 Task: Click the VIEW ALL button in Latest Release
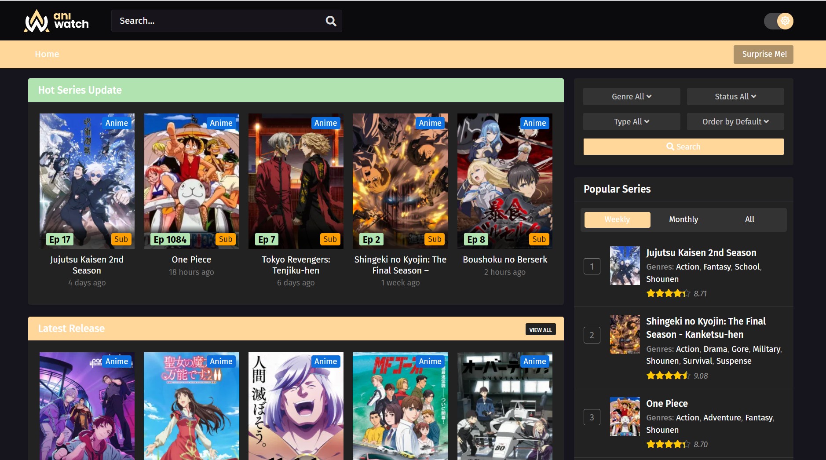(541, 329)
